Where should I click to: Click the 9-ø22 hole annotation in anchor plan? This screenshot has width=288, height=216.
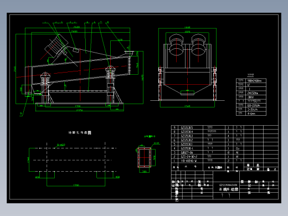coord(61,145)
